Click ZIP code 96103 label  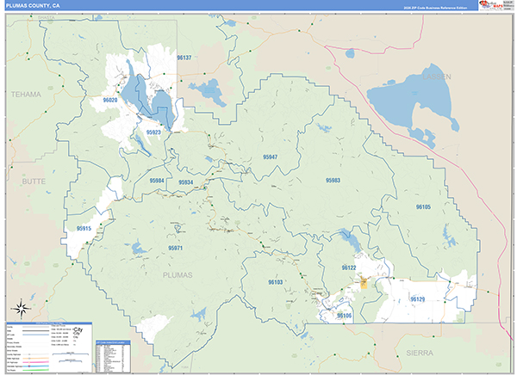pos(276,282)
